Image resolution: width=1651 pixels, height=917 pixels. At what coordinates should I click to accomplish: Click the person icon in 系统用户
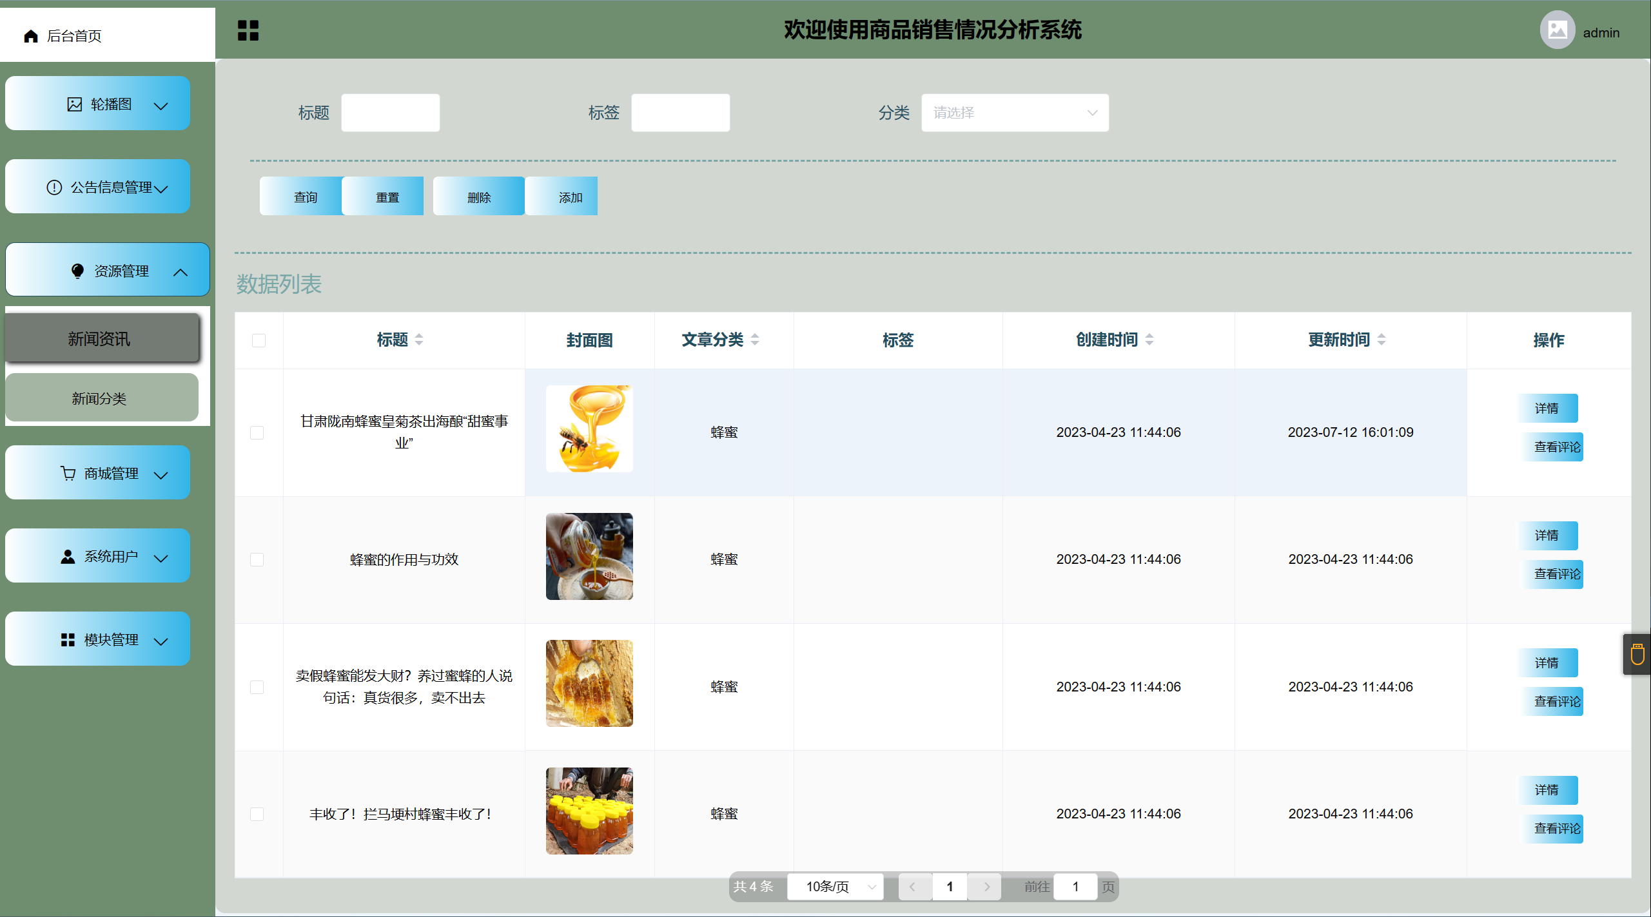68,557
